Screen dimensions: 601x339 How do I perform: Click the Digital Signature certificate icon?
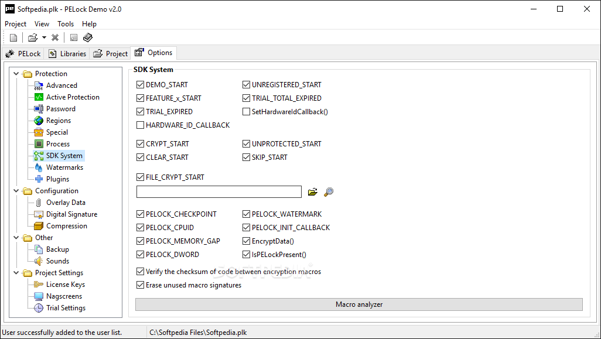coord(39,214)
